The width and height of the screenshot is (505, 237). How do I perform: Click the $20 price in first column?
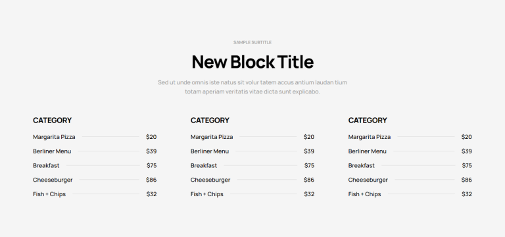click(x=151, y=137)
